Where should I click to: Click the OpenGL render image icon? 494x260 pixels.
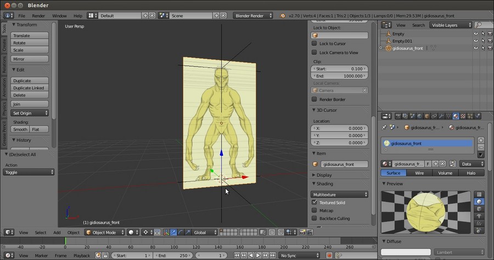tap(302, 233)
